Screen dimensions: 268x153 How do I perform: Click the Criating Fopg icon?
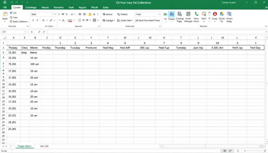pos(180,14)
